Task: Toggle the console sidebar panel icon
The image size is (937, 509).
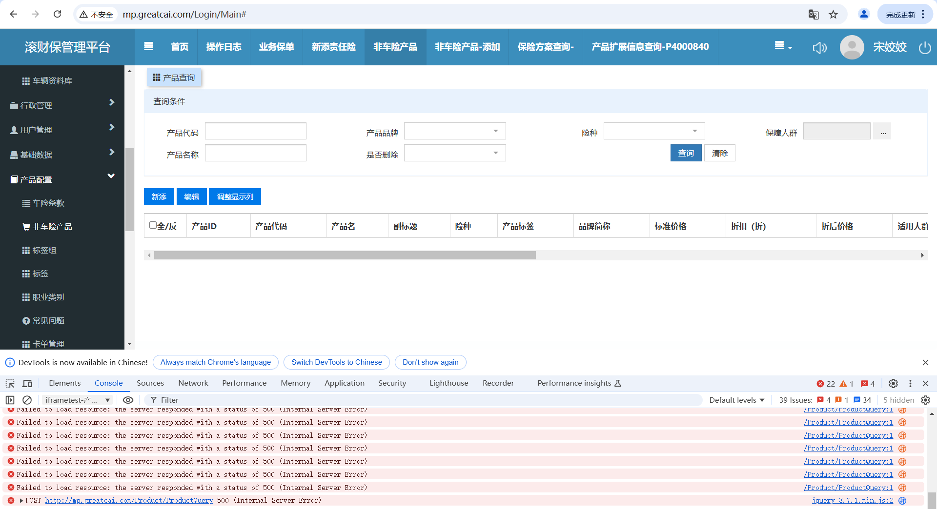Action: (x=10, y=400)
